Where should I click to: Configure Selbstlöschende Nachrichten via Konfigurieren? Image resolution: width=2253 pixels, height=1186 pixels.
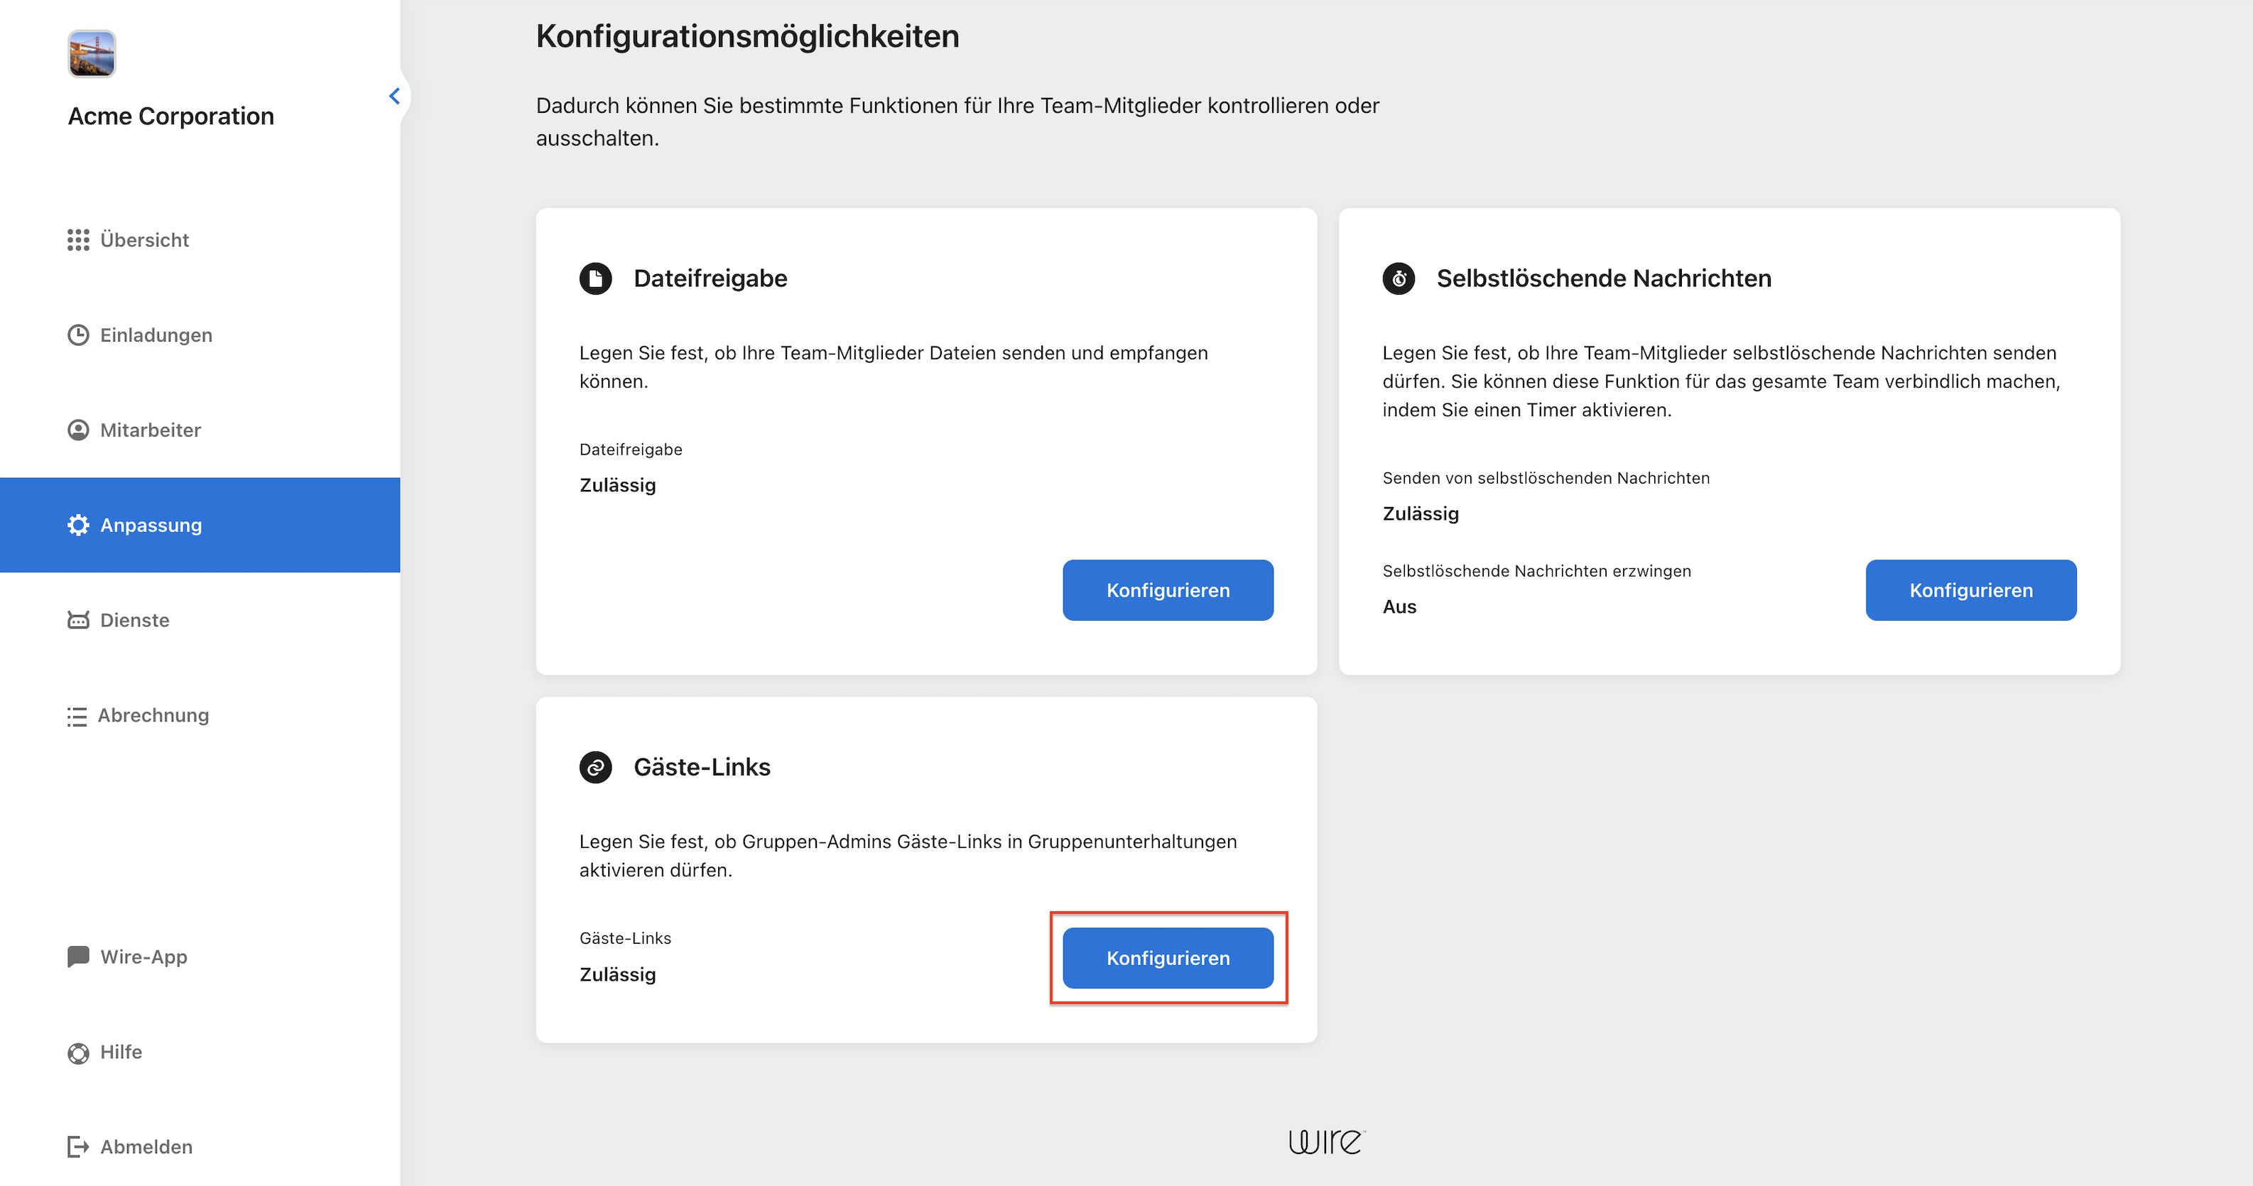(1970, 590)
